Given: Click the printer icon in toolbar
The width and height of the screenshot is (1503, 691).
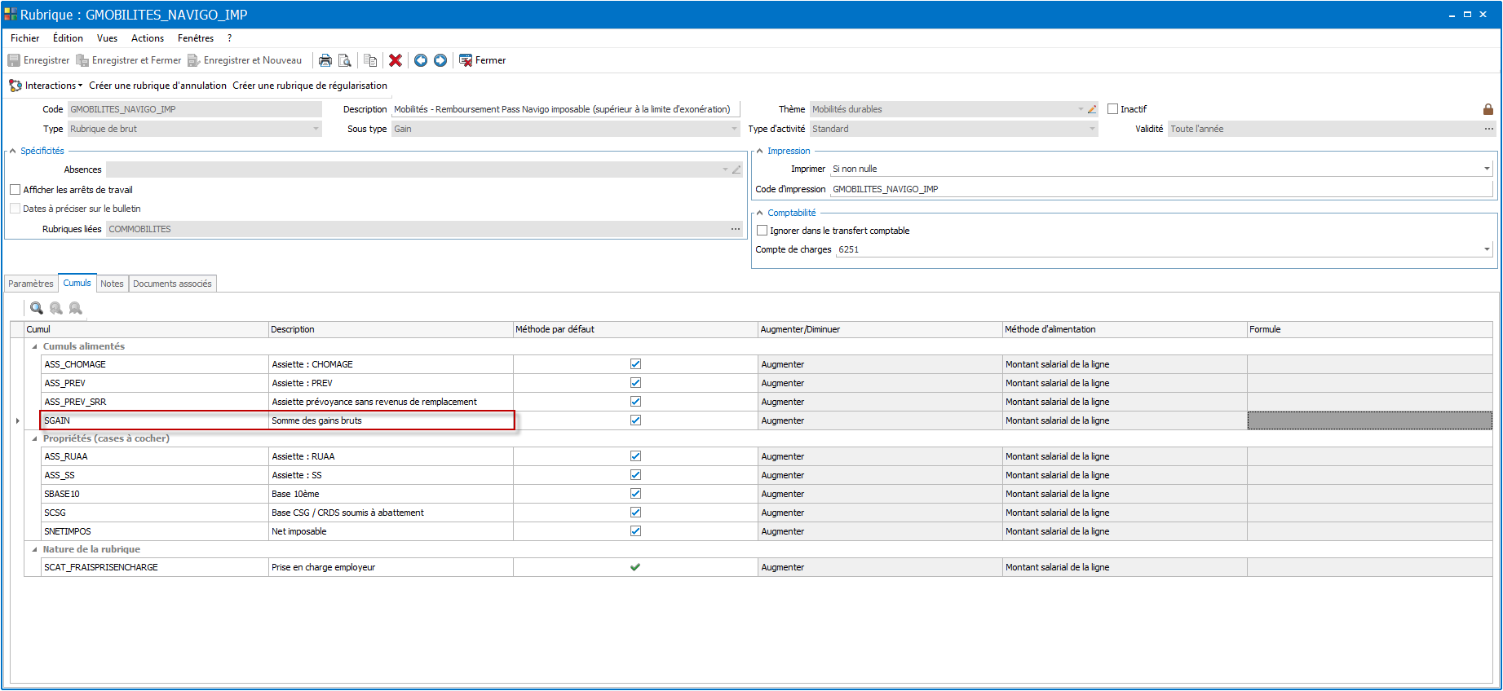Looking at the screenshot, I should (325, 60).
